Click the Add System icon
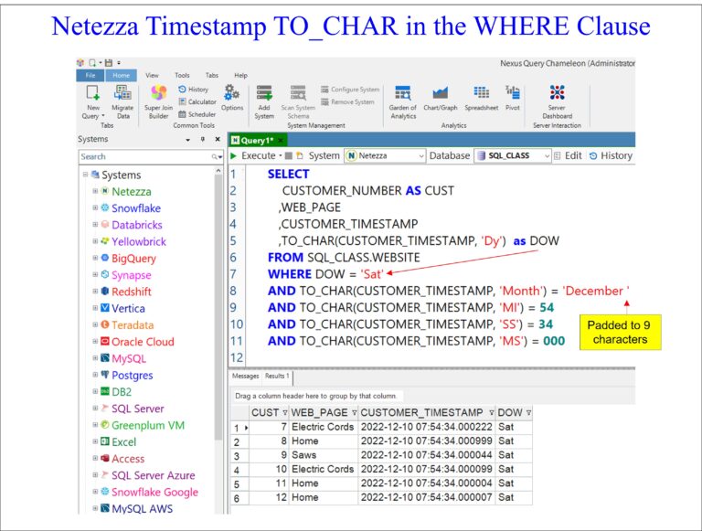Viewport: 702px width, 531px height. (264, 93)
